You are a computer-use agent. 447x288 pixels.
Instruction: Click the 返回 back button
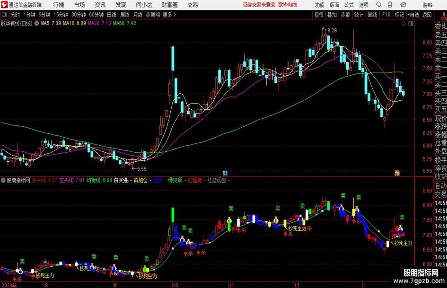tap(427, 15)
